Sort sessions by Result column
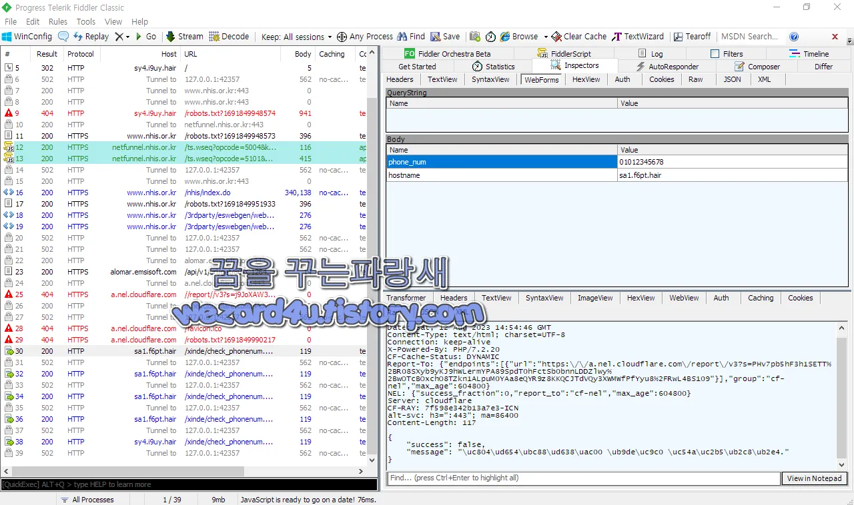This screenshot has height=505, width=854. 47,54
